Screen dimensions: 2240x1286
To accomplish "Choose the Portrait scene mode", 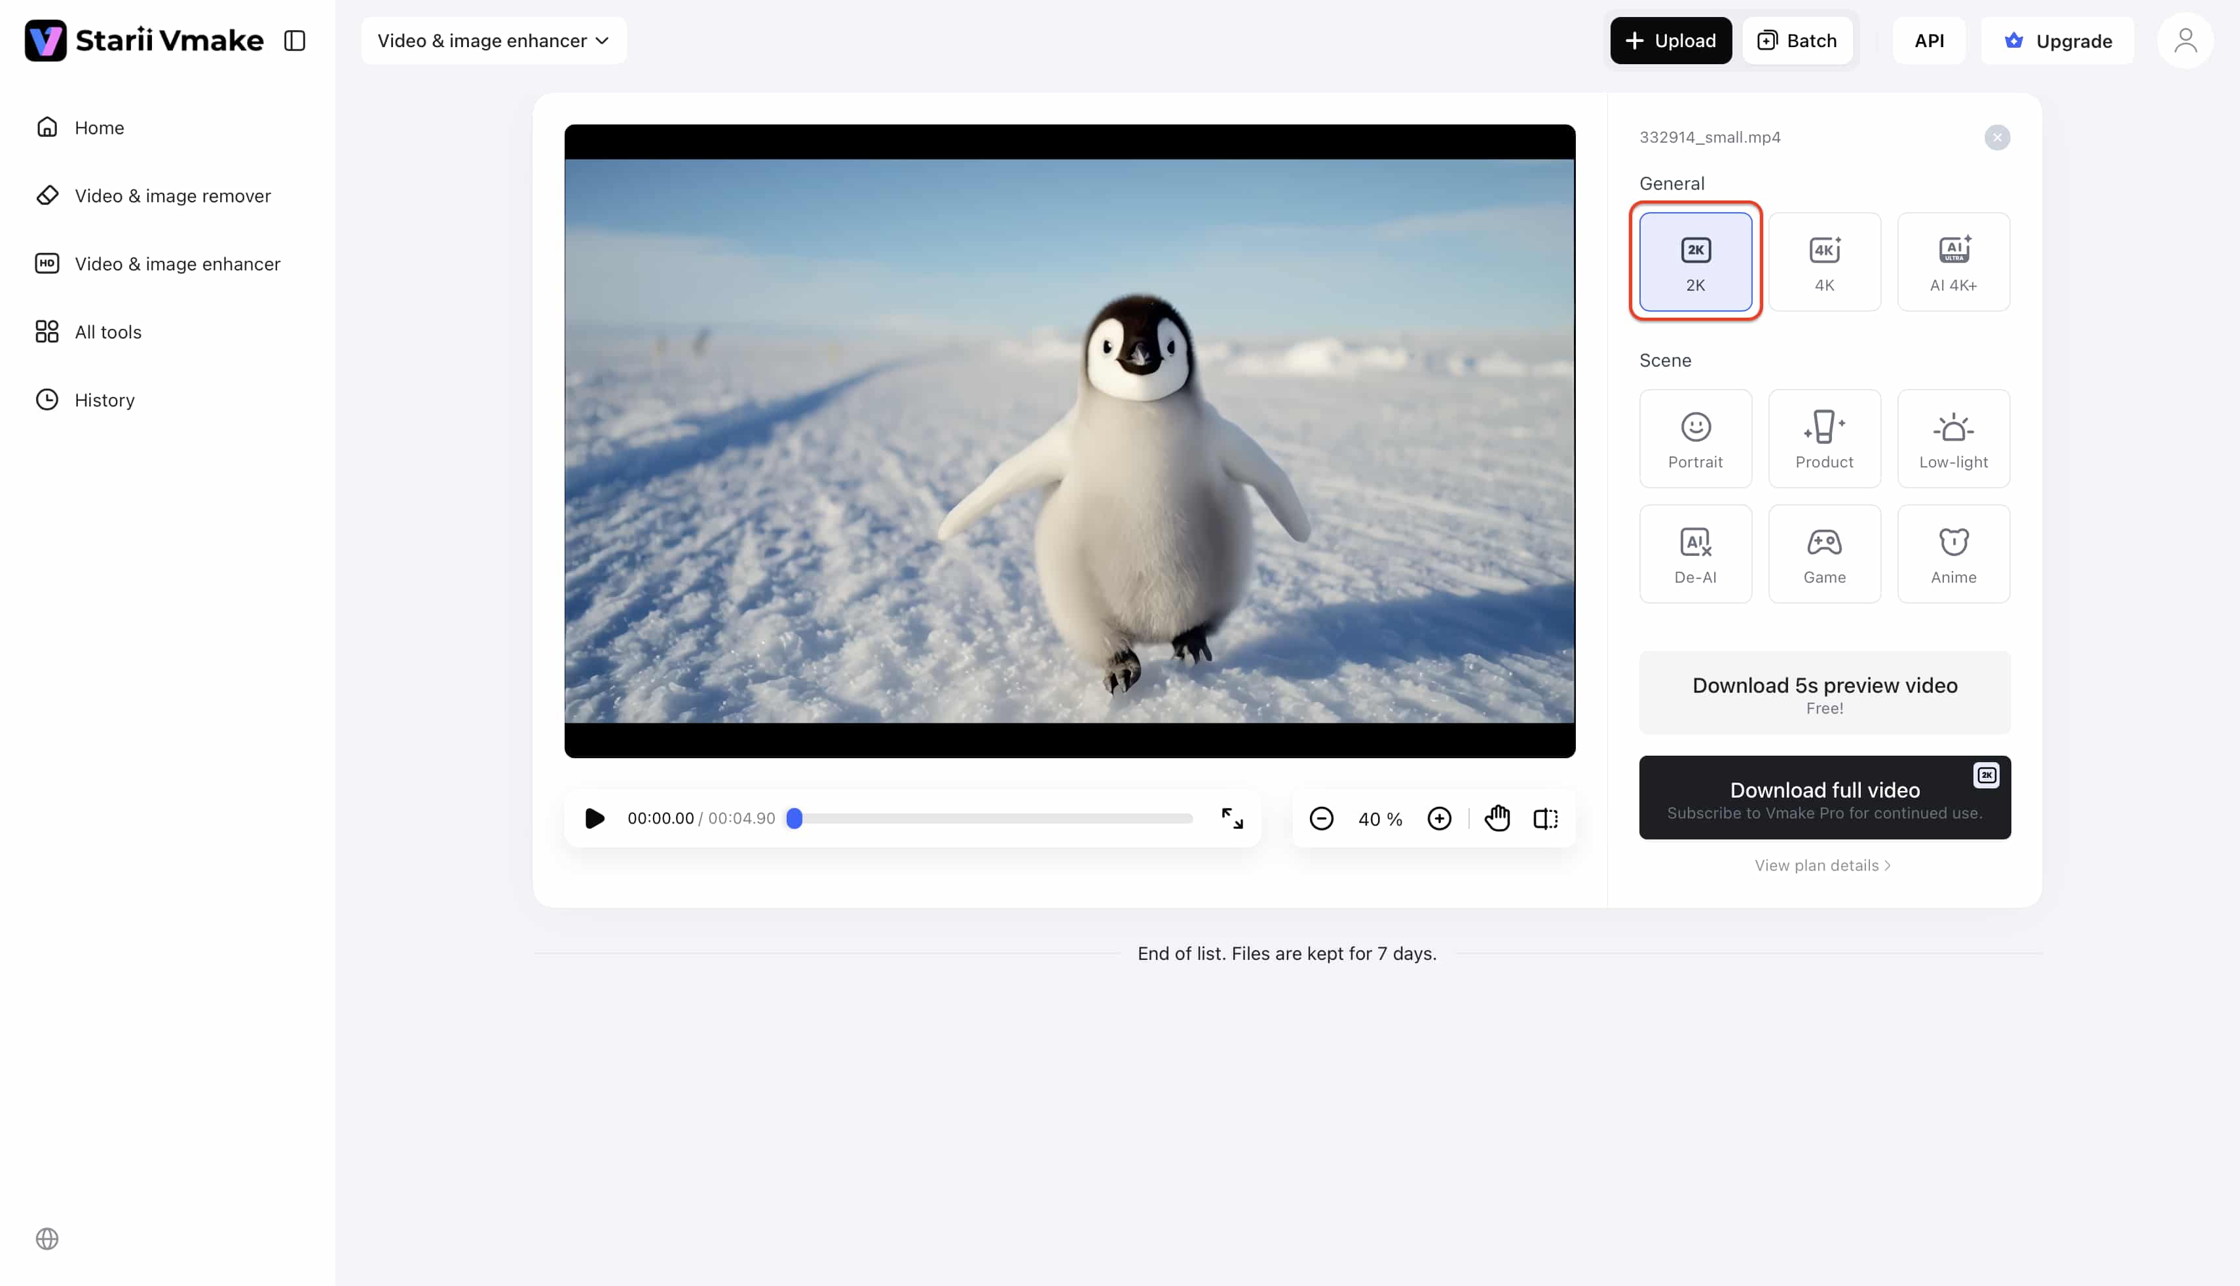I will coord(1696,438).
